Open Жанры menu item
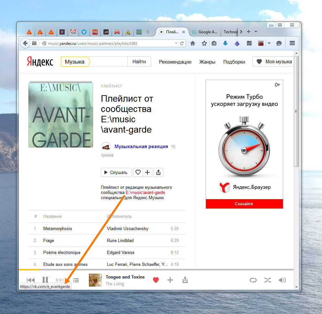Image resolution: width=322 pixels, height=314 pixels. coord(207,62)
